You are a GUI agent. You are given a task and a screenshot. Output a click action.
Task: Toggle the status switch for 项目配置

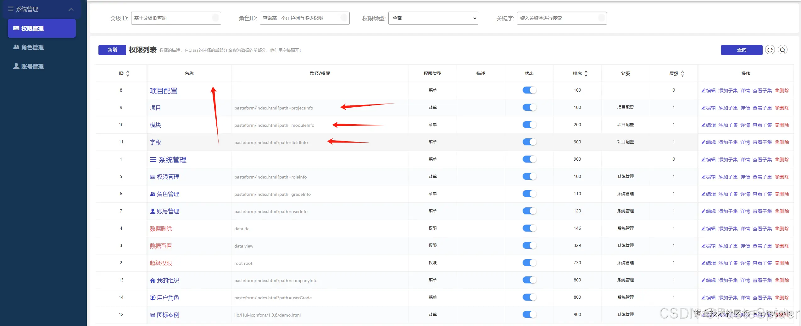(529, 90)
